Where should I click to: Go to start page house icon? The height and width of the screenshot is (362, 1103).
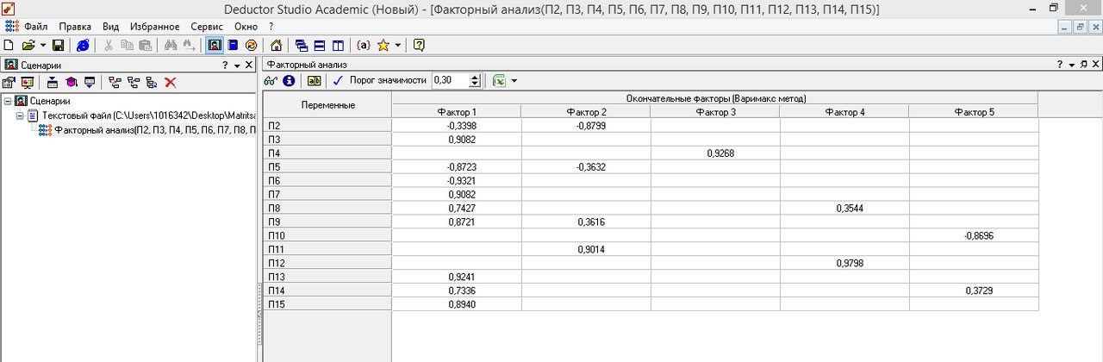tap(276, 45)
